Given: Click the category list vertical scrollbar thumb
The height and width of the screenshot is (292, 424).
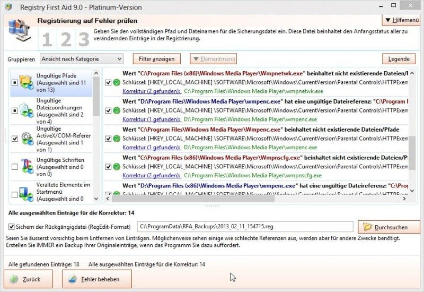Looking at the screenshot, I should [96, 97].
